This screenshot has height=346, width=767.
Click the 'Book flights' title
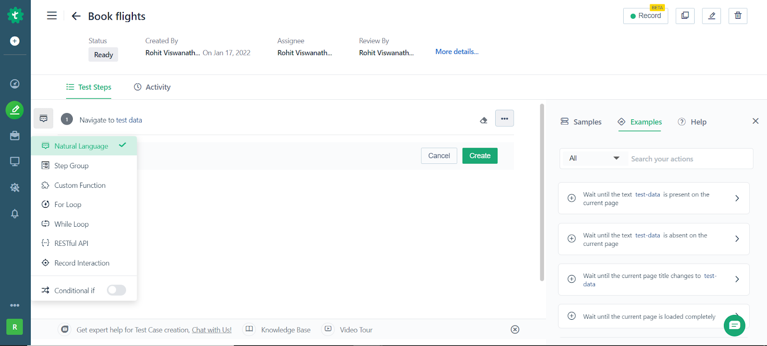117,16
